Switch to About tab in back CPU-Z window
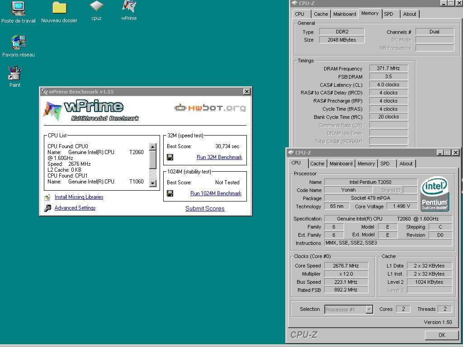Viewport: 463px width, 347px height. point(410,14)
